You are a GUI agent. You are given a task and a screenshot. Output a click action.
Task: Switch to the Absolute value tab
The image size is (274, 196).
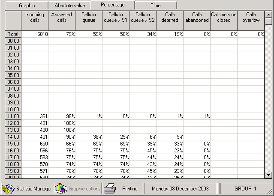[70, 6]
